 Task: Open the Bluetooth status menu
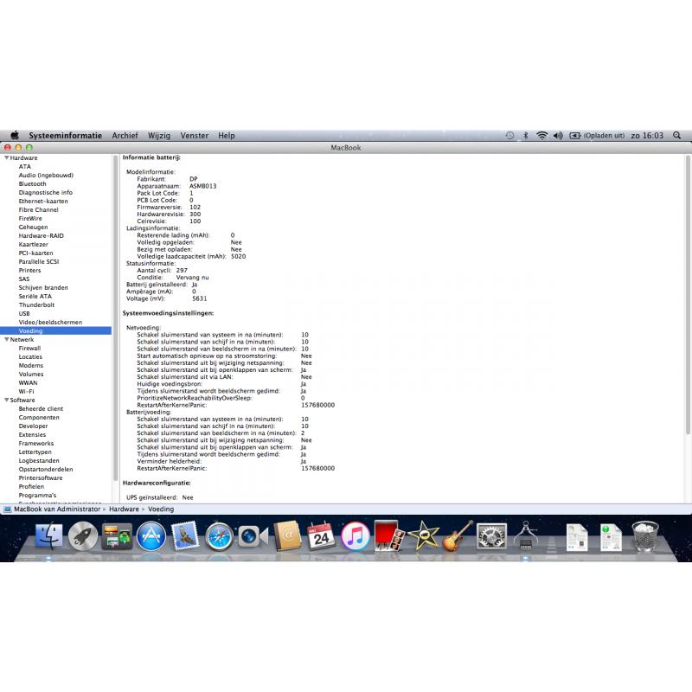[526, 136]
